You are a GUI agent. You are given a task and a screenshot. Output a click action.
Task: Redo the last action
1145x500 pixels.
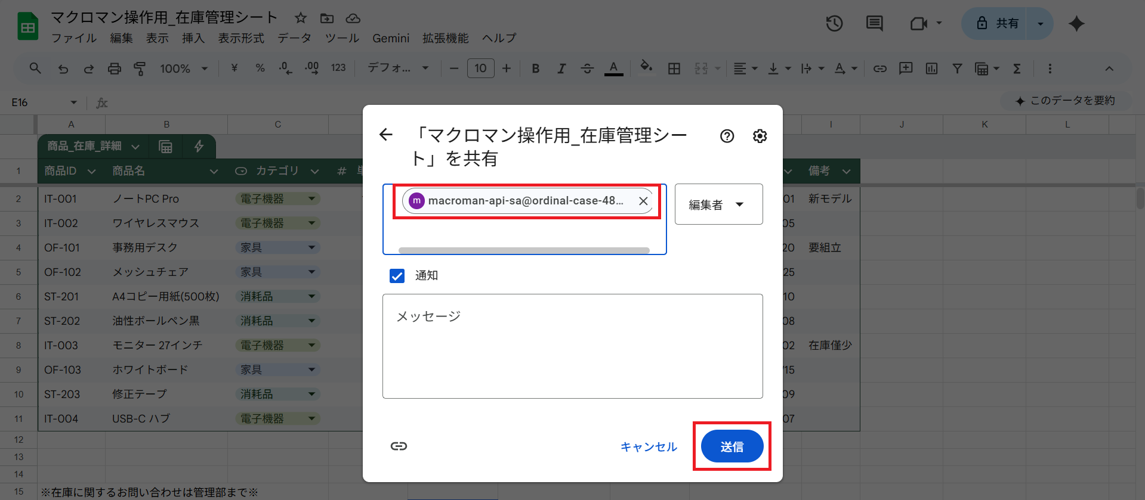[x=88, y=69]
